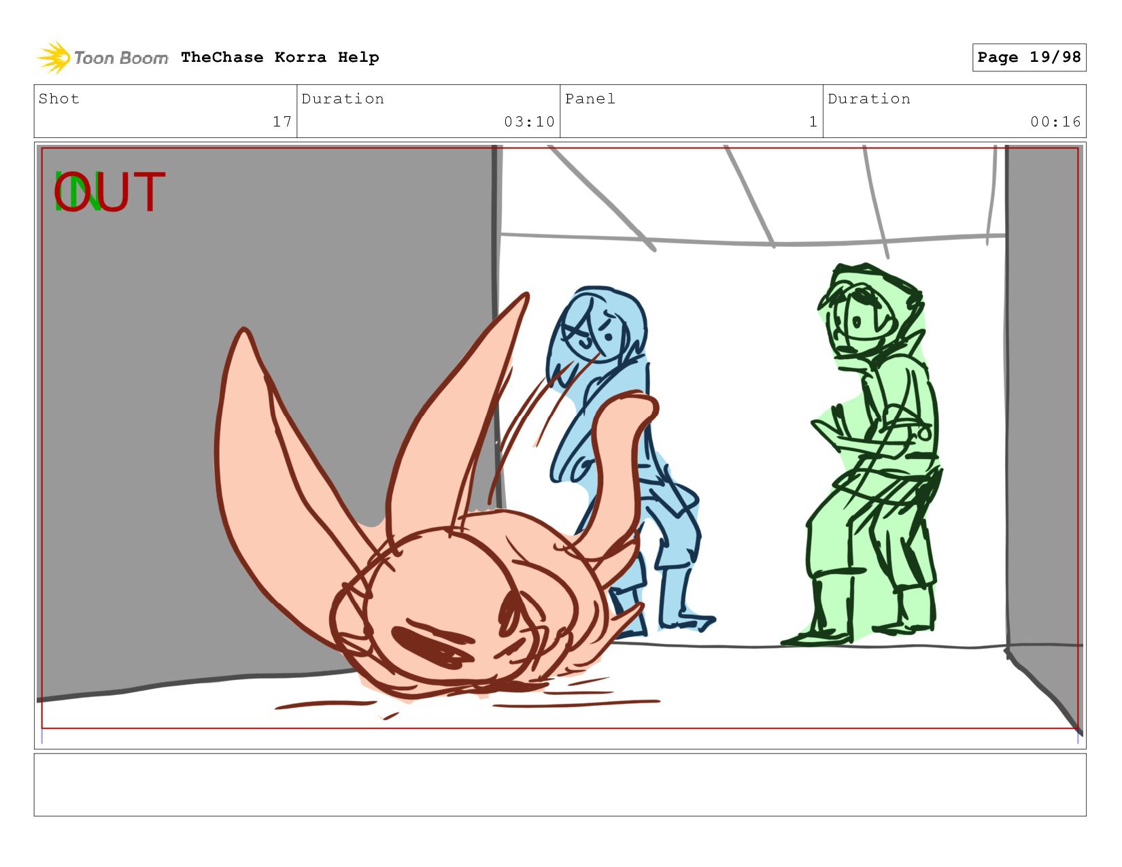Screen dimensions: 1122x867
Task: Select the panel number '1'
Action: (x=813, y=122)
